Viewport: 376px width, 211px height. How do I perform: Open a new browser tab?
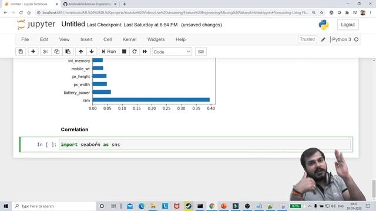(125, 4)
